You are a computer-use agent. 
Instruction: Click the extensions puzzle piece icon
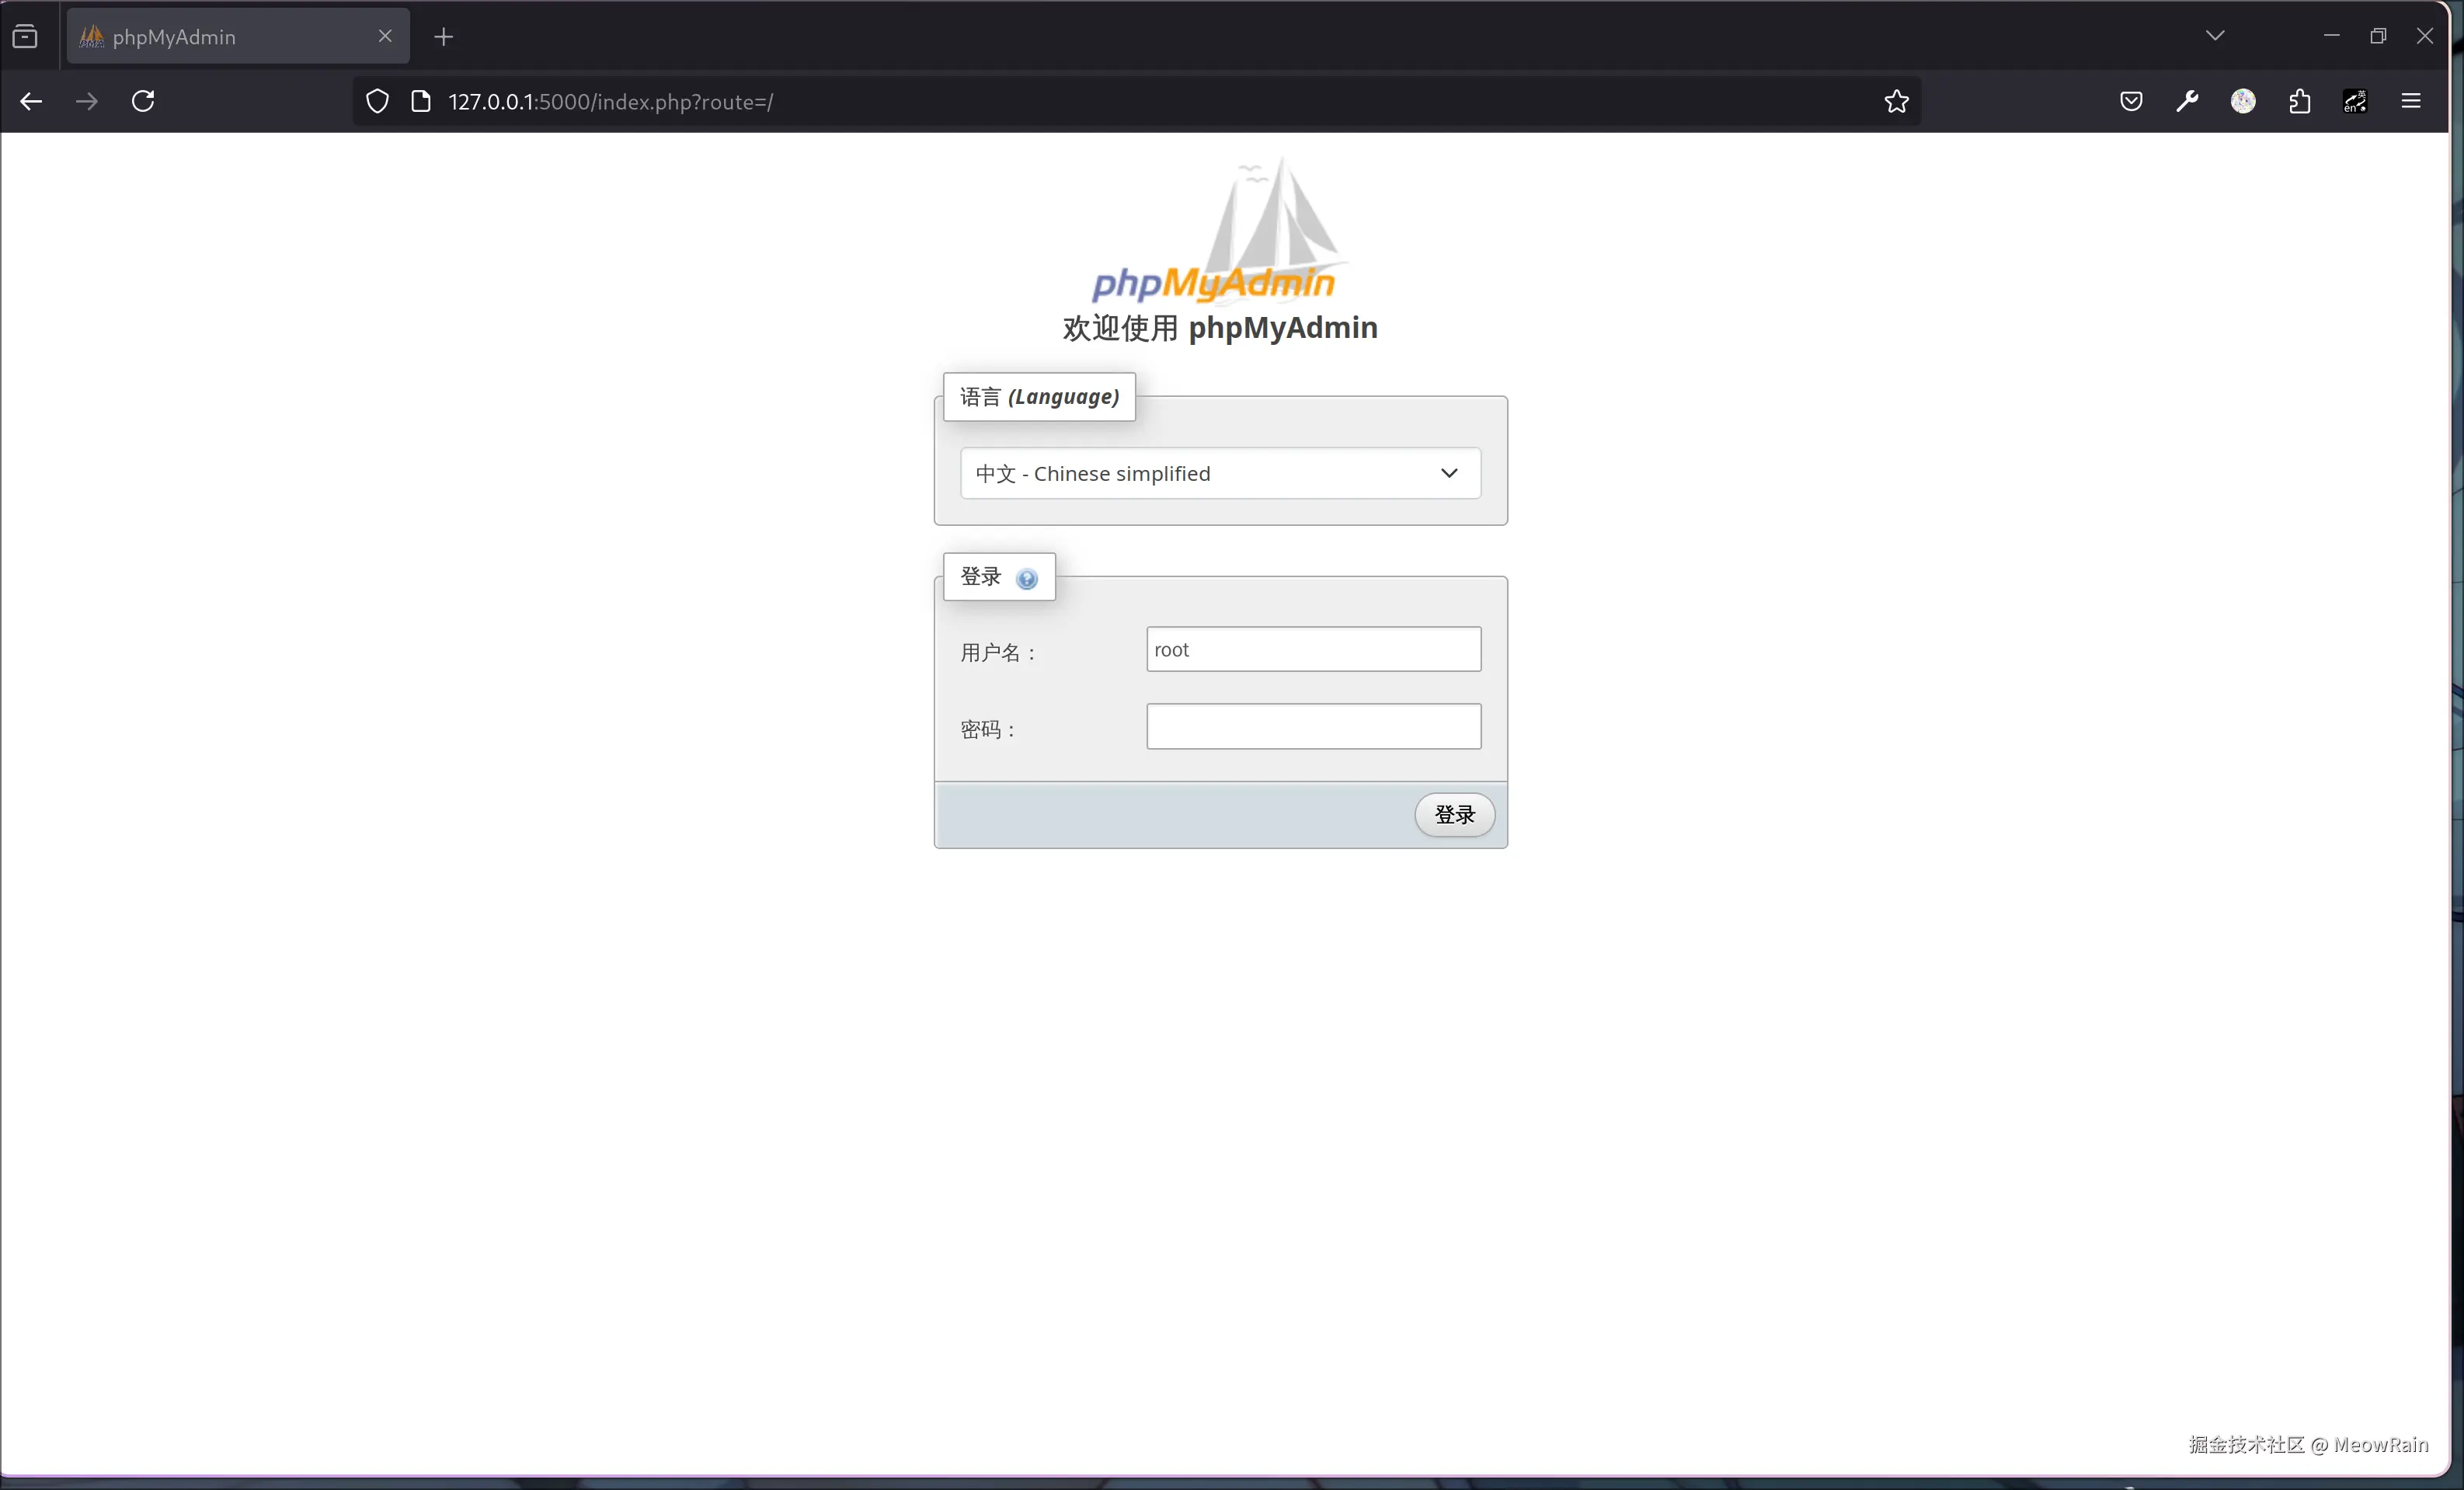(x=2299, y=102)
